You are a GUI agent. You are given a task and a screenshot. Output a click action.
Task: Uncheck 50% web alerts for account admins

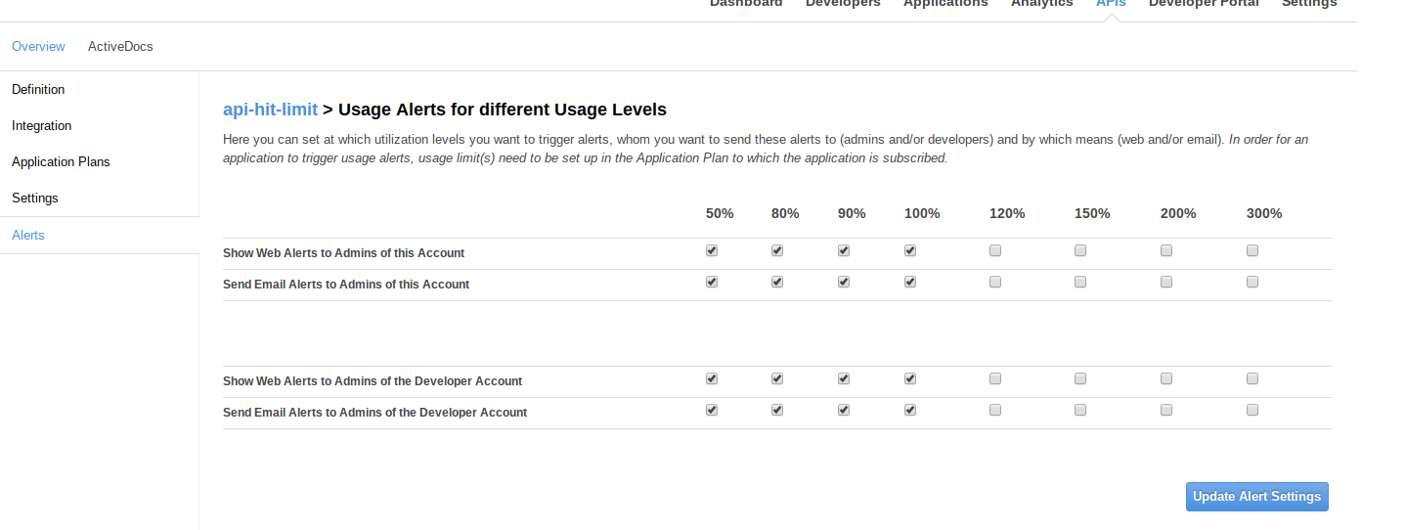pyautogui.click(x=712, y=251)
